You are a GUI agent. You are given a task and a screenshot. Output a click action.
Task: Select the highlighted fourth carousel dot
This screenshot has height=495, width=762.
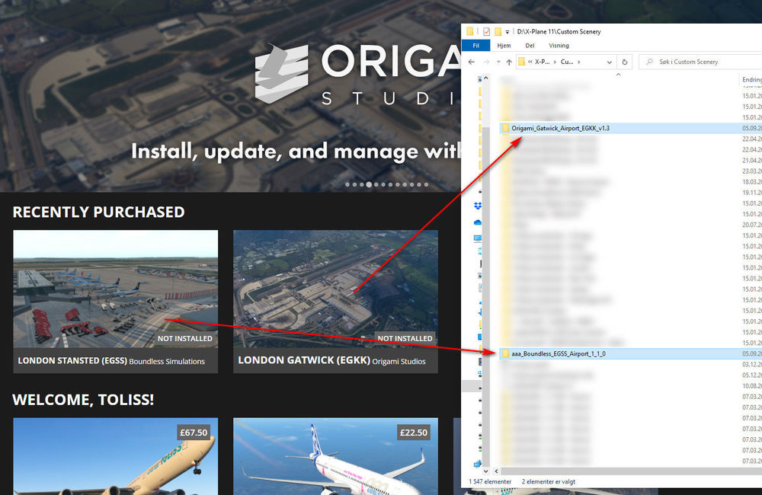[369, 184]
